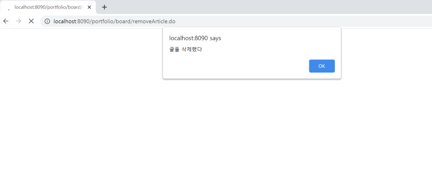Select the localhost:8090/portfolio/board tab
Screen dimensions: 432x192
(x=48, y=7)
